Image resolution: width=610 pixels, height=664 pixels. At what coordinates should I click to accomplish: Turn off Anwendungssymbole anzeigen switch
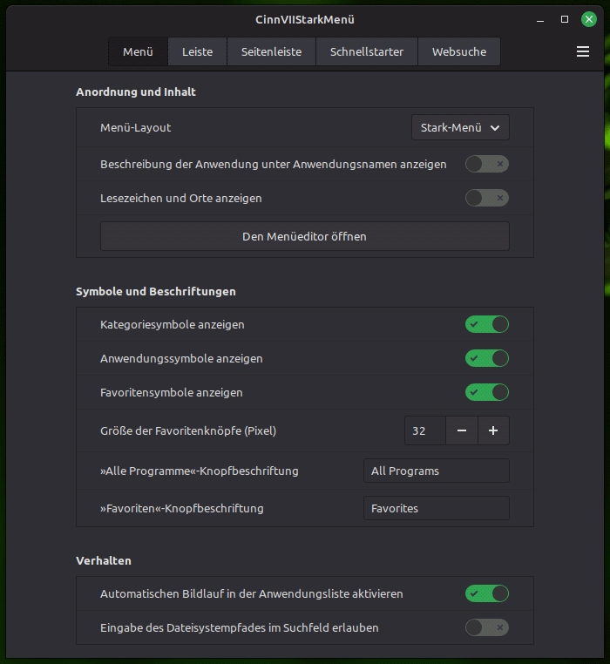pos(487,358)
